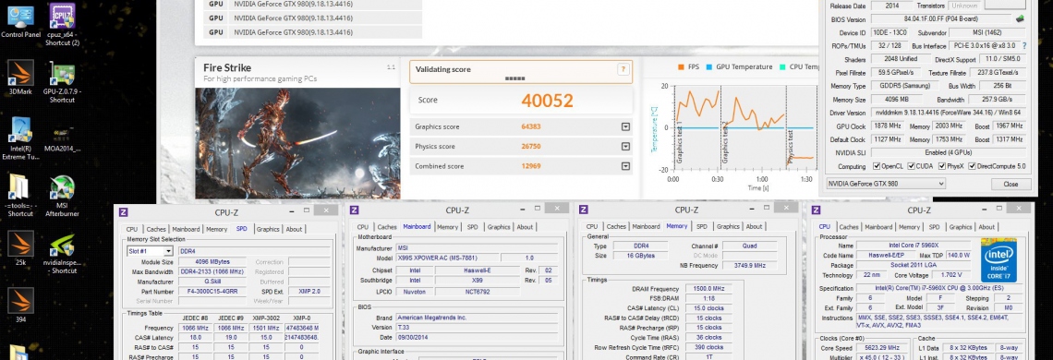Click the Intel Core i7 logo in CPU-Z
1053x360 pixels.
[999, 260]
